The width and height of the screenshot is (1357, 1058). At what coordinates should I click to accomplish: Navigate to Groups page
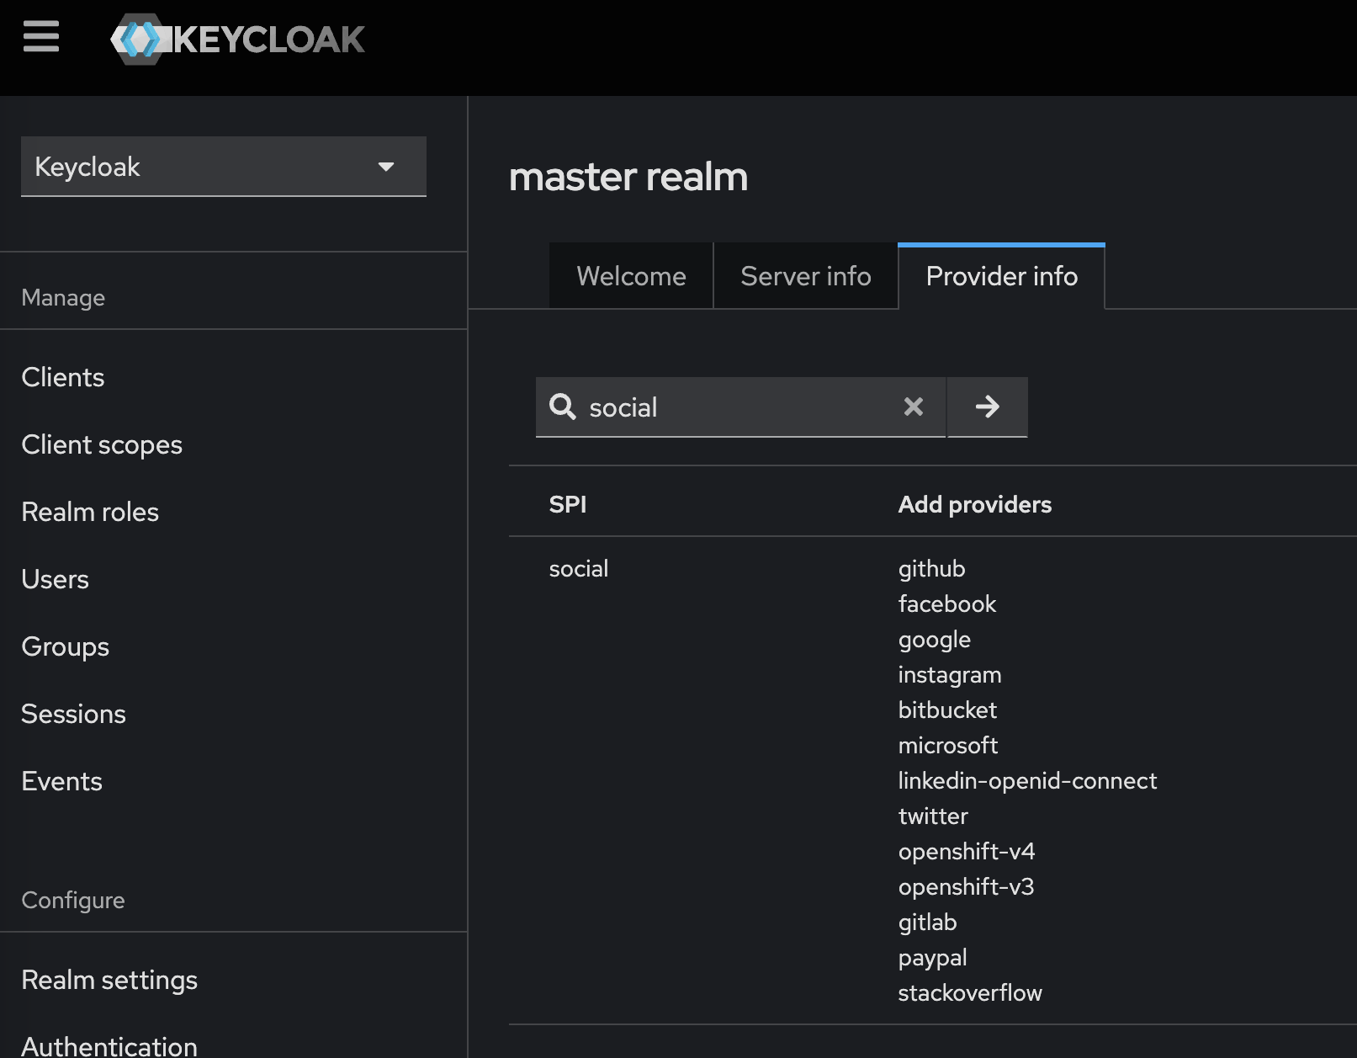[x=66, y=646]
